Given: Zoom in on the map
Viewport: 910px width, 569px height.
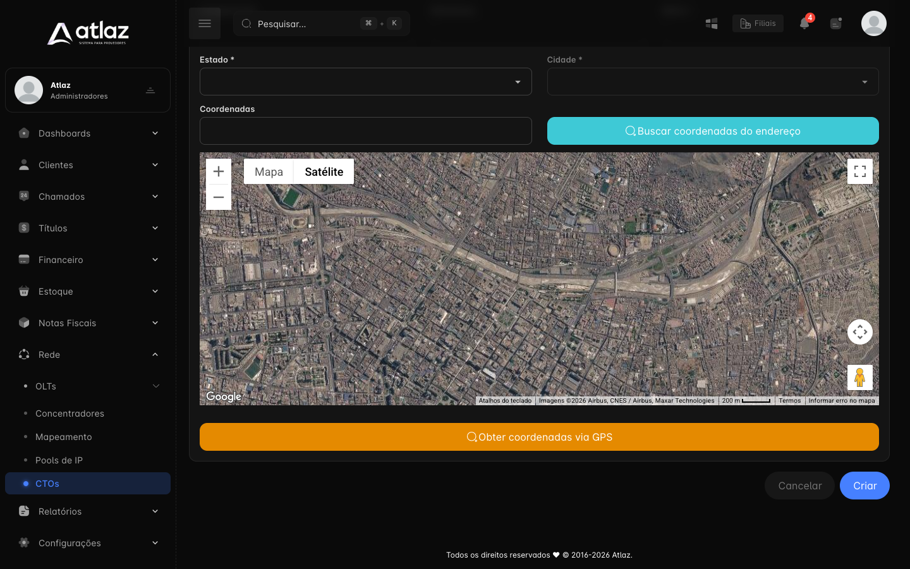Looking at the screenshot, I should [219, 171].
